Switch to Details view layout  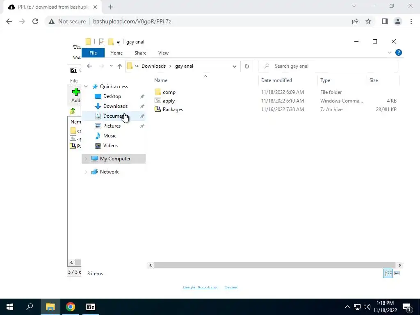click(x=388, y=273)
